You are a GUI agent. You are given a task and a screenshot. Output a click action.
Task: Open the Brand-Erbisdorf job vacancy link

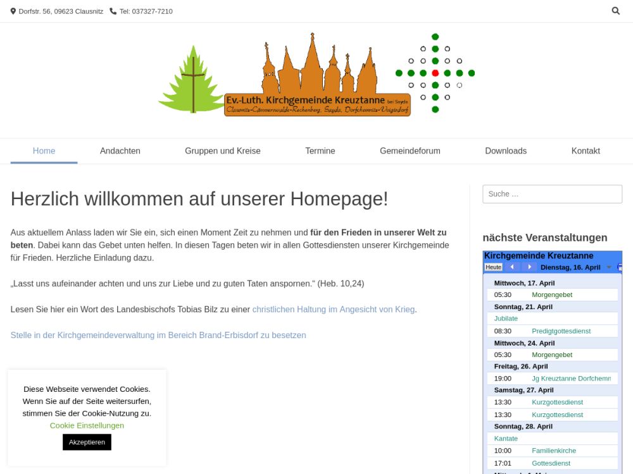click(158, 335)
